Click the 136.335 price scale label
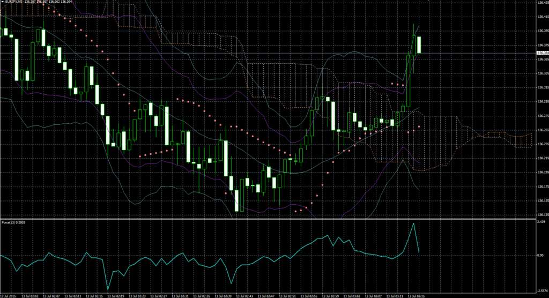Screen dimensions: 549x298 click(x=543, y=73)
